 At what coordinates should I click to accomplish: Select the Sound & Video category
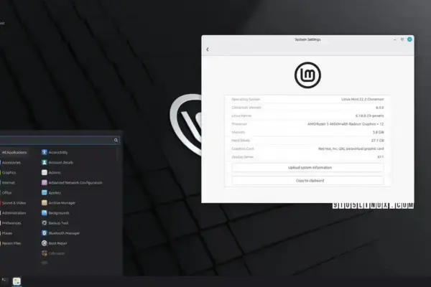(x=14, y=203)
